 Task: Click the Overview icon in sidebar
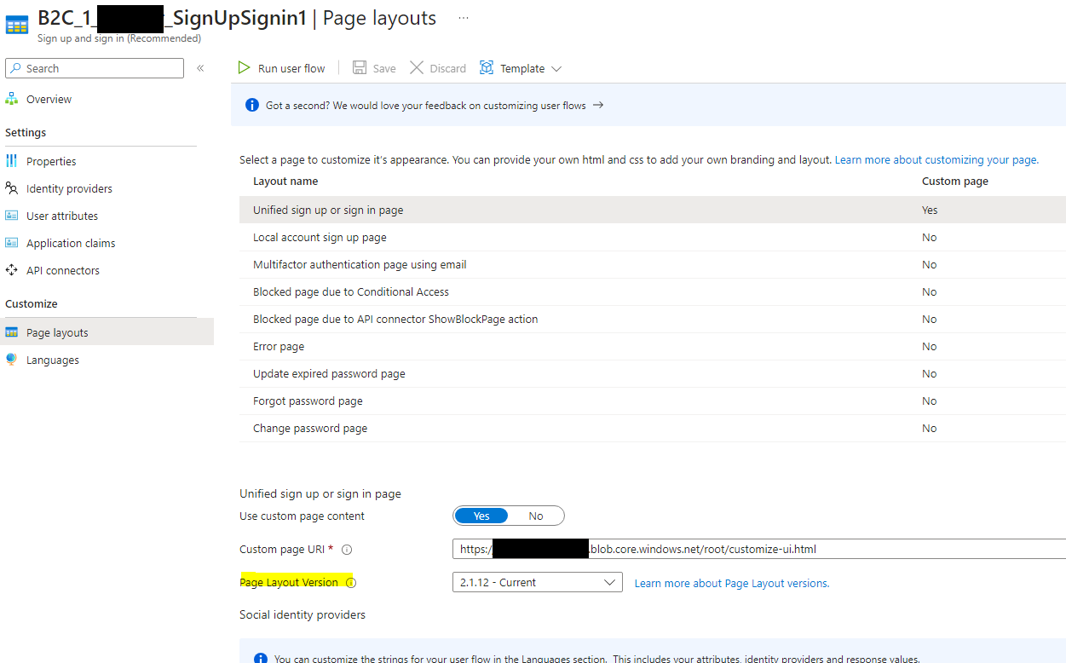point(12,99)
